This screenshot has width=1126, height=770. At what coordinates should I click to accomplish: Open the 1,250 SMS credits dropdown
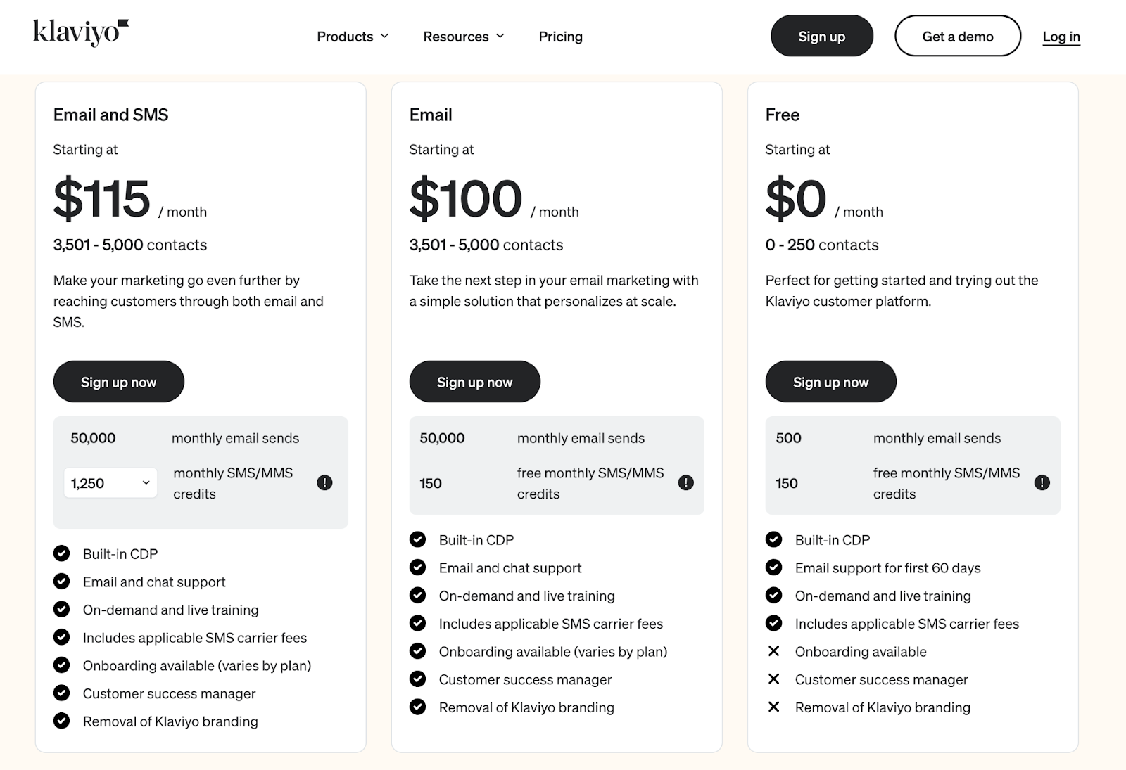point(110,483)
